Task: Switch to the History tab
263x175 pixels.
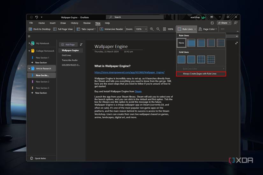Action: point(75,23)
